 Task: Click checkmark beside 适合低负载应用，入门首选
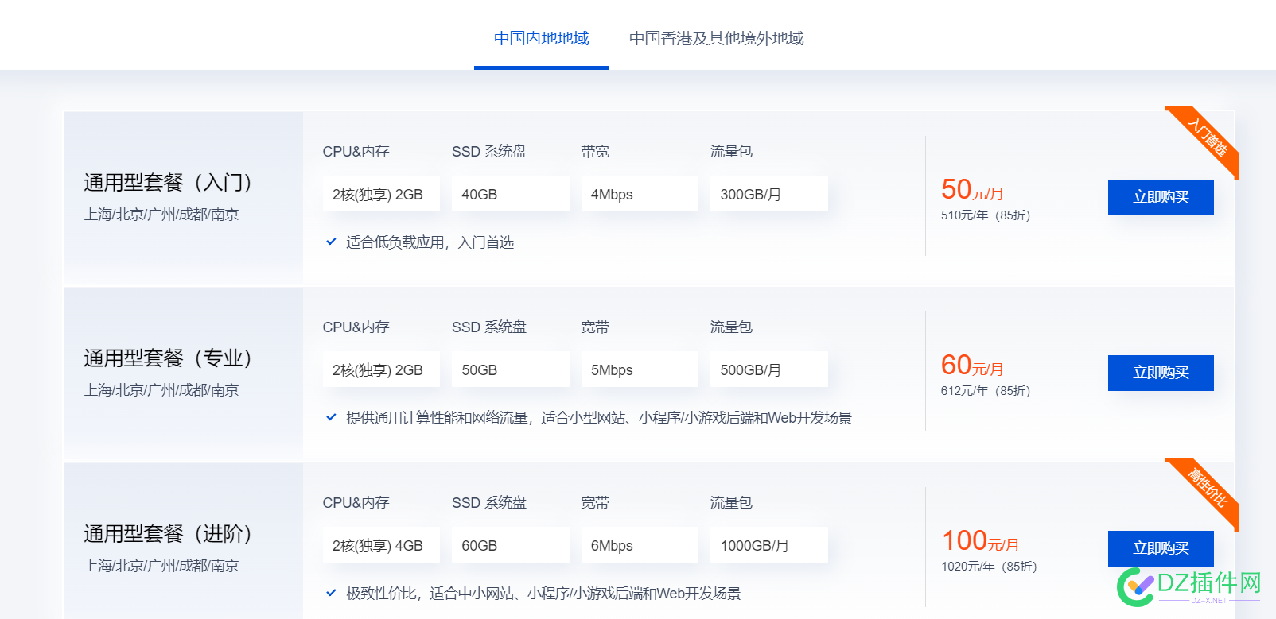click(x=331, y=242)
